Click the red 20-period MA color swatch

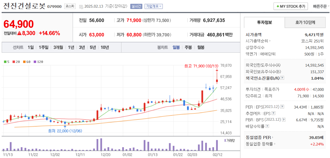pos(14,62)
